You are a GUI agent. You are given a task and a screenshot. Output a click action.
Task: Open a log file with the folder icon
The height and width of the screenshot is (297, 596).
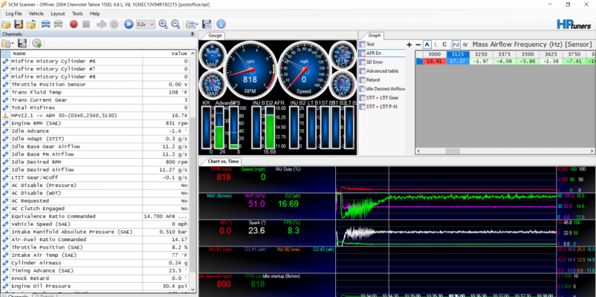coord(6,25)
